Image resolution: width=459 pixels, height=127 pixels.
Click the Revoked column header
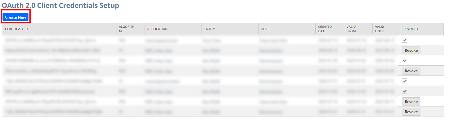coord(422,29)
